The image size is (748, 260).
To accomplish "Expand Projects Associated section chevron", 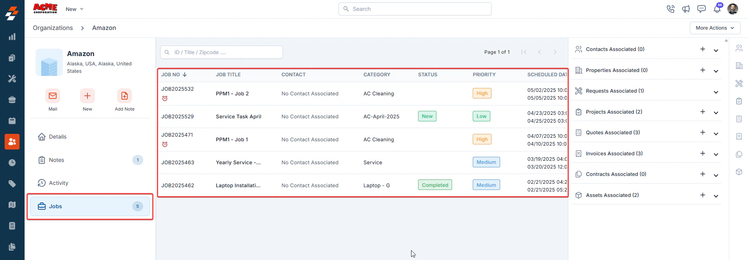I will click(716, 113).
